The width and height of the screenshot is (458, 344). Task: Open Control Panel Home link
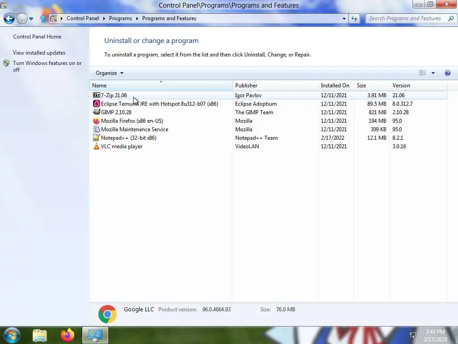(37, 37)
